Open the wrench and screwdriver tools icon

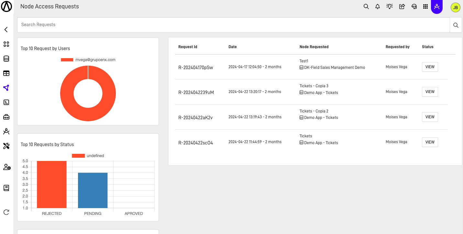coord(6,146)
